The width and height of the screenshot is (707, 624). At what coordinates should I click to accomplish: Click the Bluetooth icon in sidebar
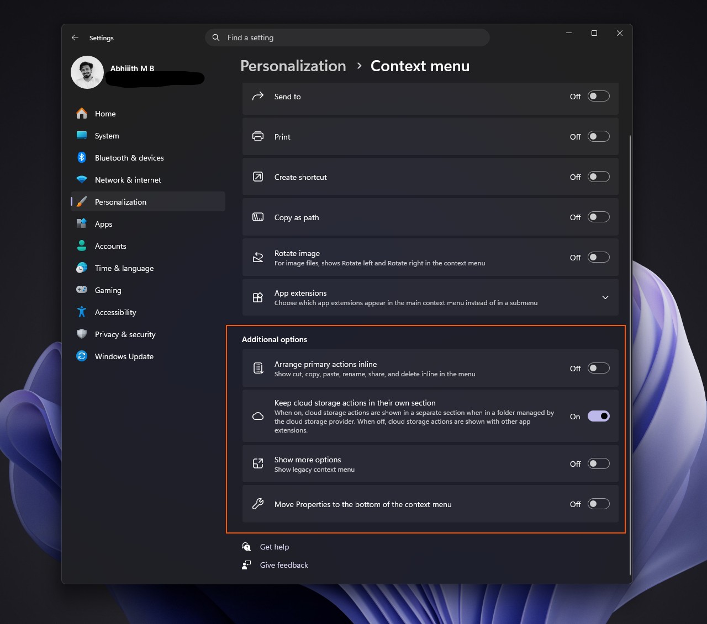[82, 157]
